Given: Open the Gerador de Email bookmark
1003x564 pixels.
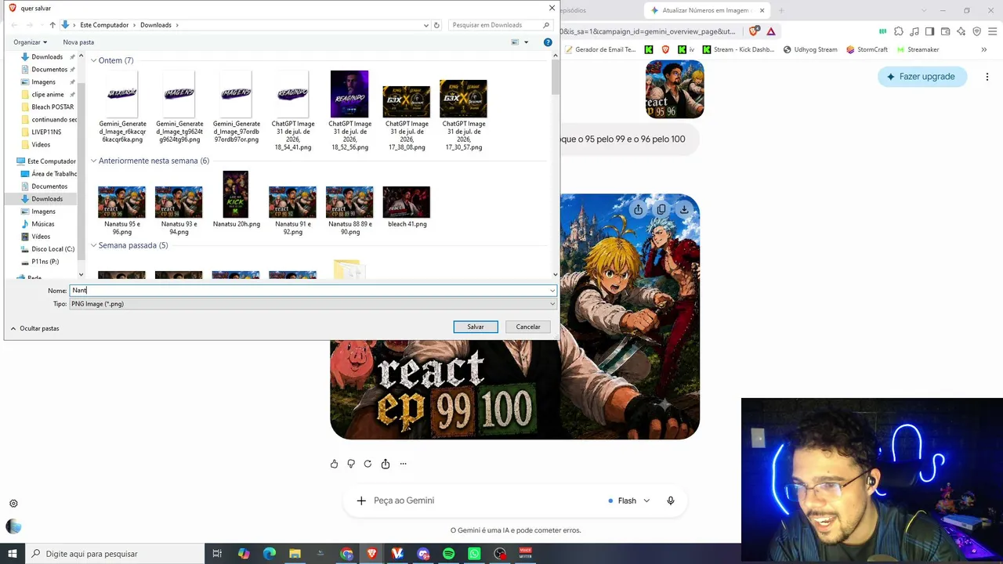Looking at the screenshot, I should [x=599, y=49].
